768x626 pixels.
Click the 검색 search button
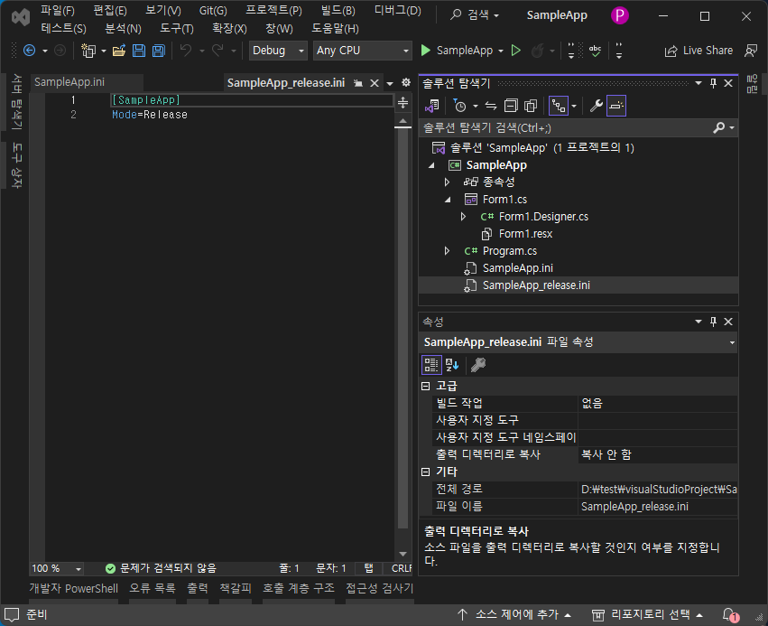[x=474, y=14]
